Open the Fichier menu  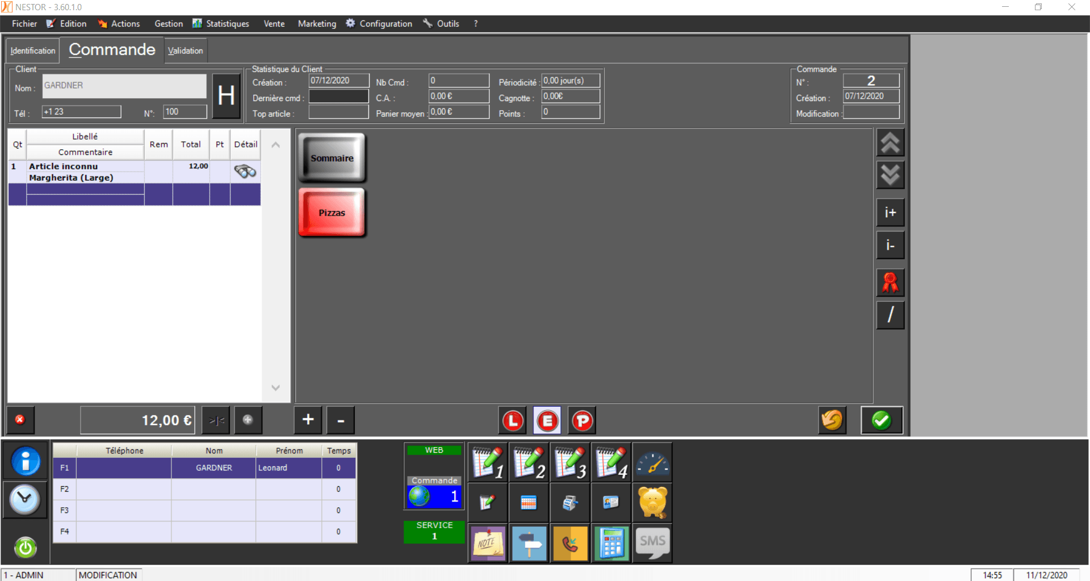click(24, 24)
